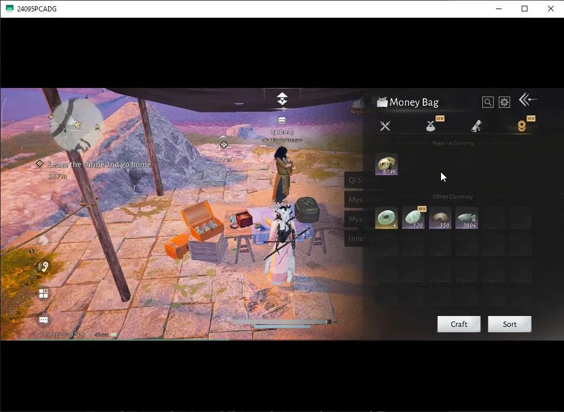
Task: Click the Sort button
Action: click(x=509, y=324)
